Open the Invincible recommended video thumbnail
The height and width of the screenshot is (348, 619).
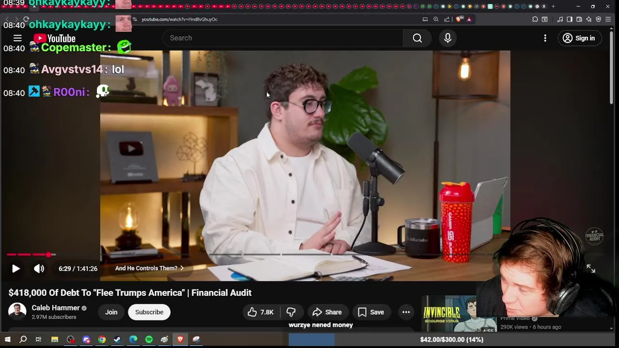point(458,314)
